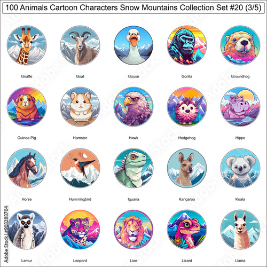Select the Groundhog icon
The width and height of the screenshot is (267, 267).
(240, 45)
